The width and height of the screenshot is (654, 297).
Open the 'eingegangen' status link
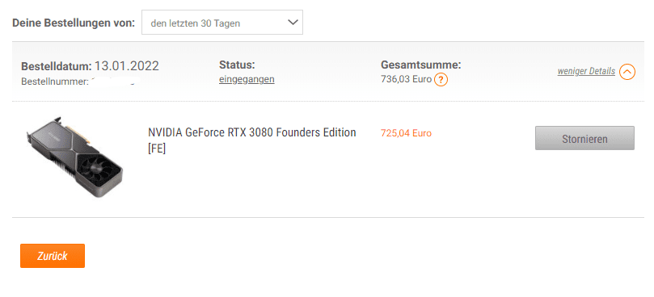247,79
